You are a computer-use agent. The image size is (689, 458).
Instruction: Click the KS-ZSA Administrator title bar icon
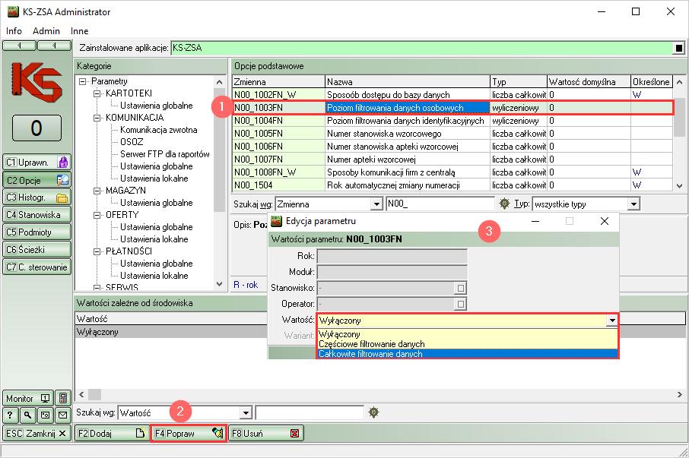pyautogui.click(x=13, y=12)
